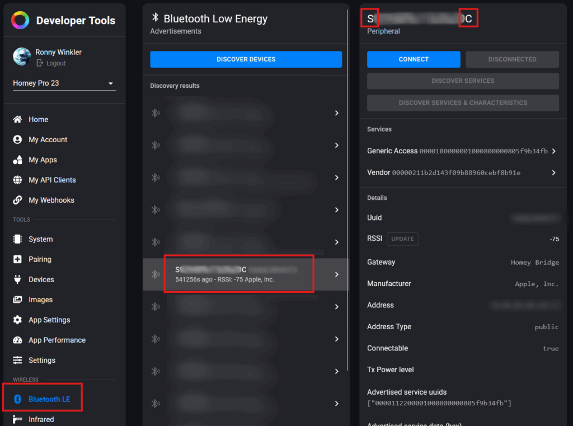Viewport: 573px width, 426px height.
Task: Click the App Performance gauge icon
Action: point(17,340)
